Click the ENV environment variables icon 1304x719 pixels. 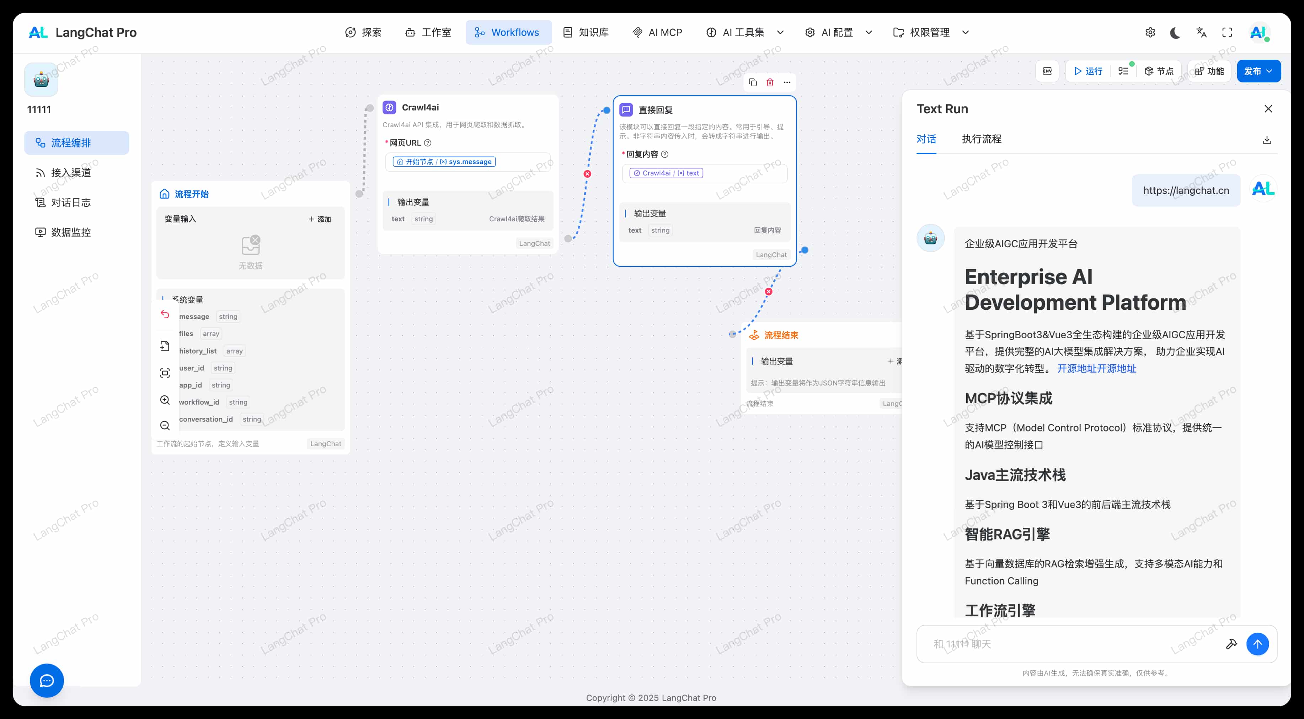[x=1047, y=71]
